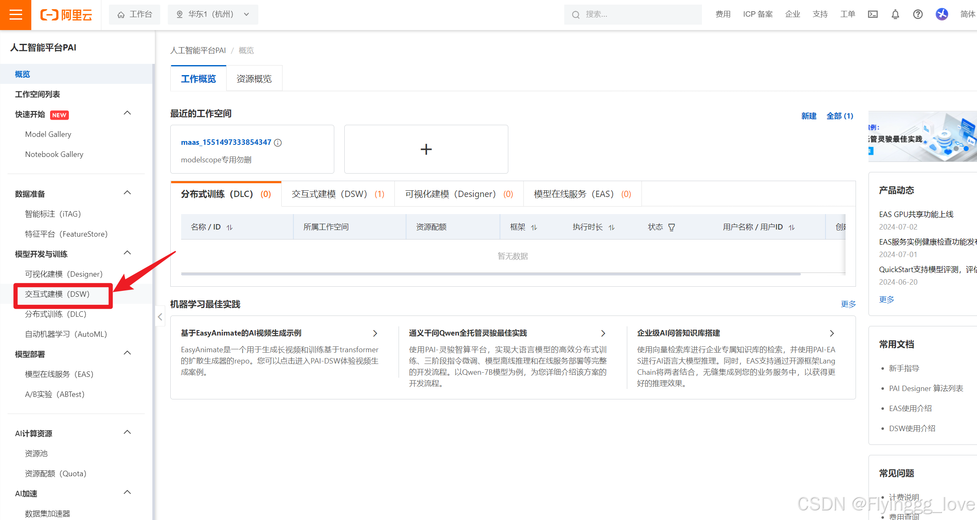The height and width of the screenshot is (520, 977).
Task: Collapse the 快速开始 section
Action: click(x=128, y=113)
